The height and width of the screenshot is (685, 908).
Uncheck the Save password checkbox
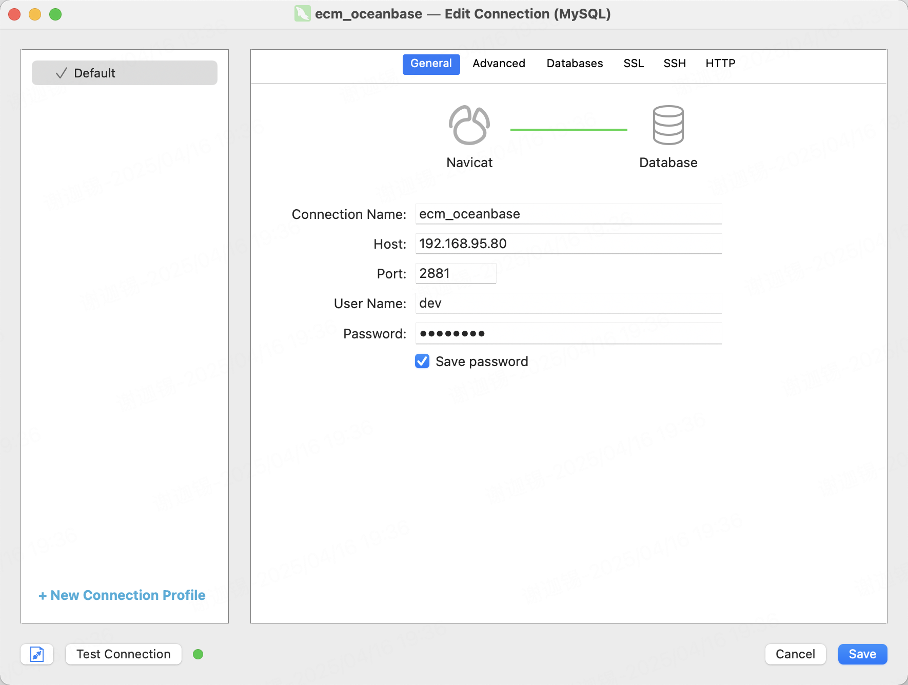[422, 361]
